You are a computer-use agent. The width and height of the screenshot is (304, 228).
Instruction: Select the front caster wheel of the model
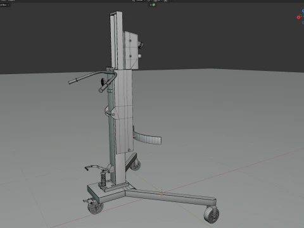[x=212, y=215]
